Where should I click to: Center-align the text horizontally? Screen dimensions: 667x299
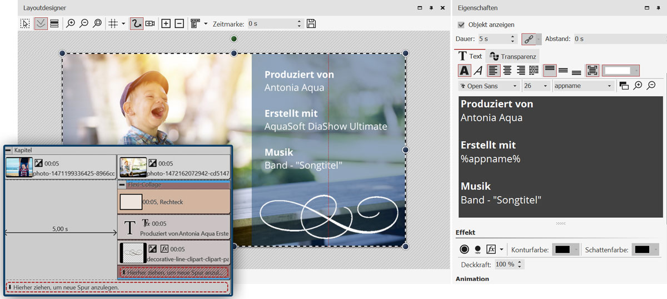pos(507,71)
